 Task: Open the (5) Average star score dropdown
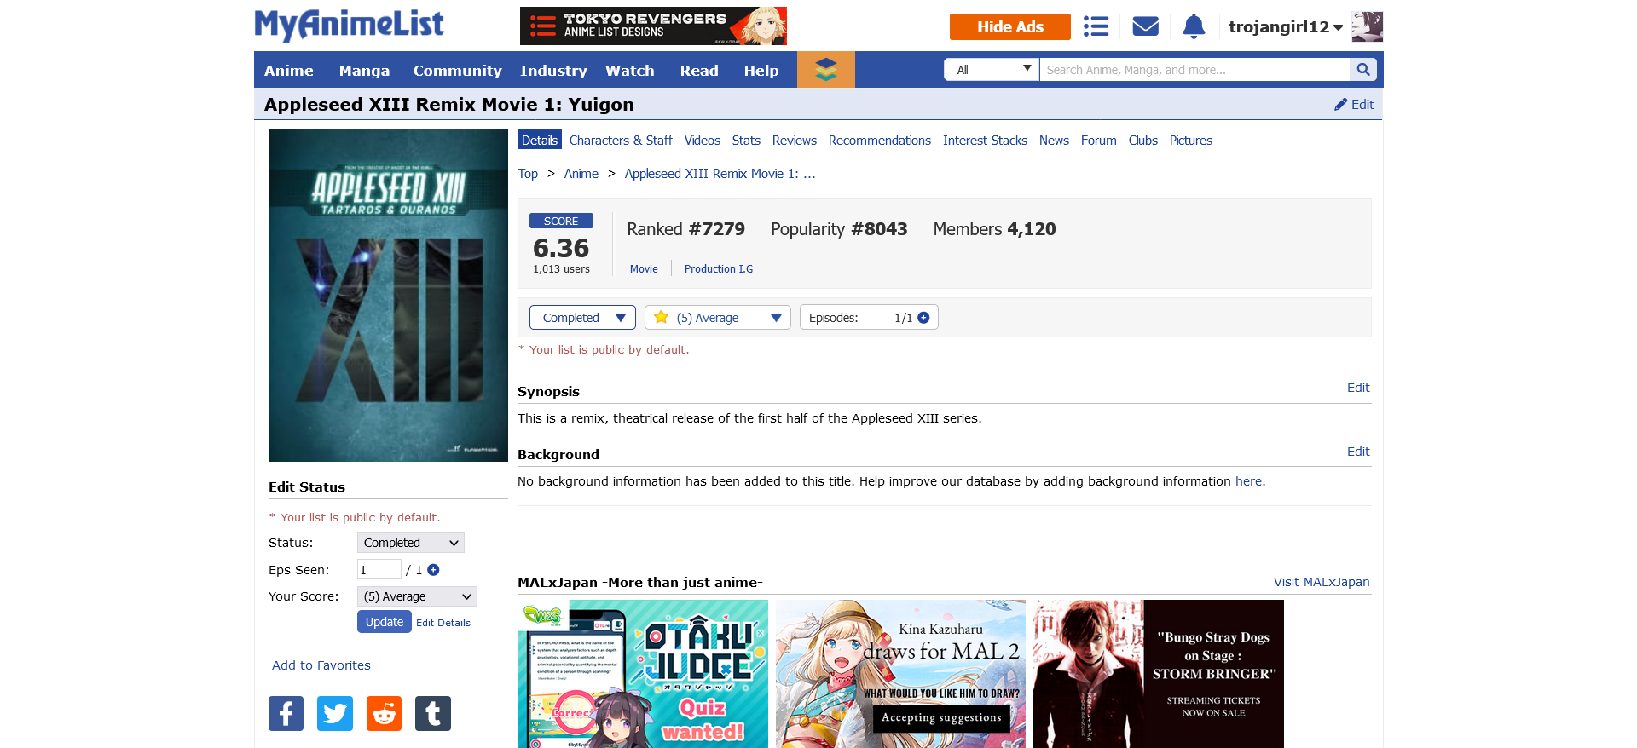tap(717, 318)
